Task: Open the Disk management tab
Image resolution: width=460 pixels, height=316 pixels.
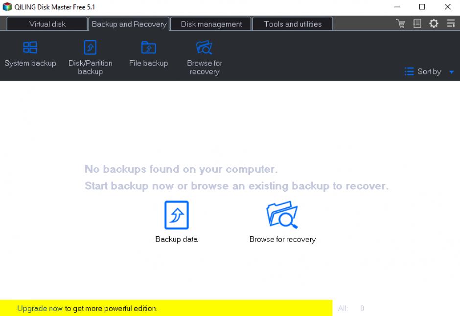Action: click(x=211, y=24)
